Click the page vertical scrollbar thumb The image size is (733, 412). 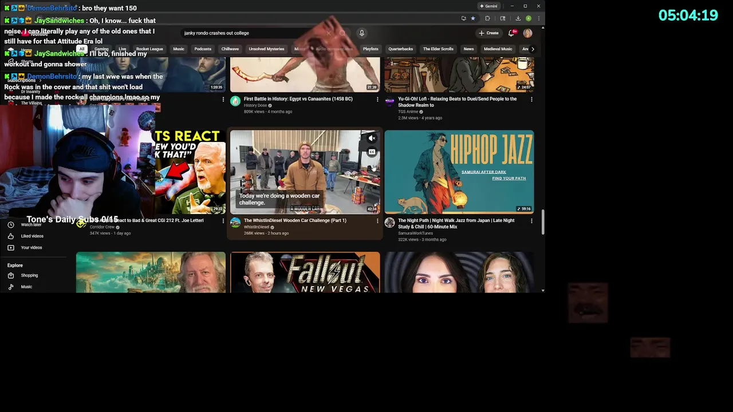coord(542,222)
